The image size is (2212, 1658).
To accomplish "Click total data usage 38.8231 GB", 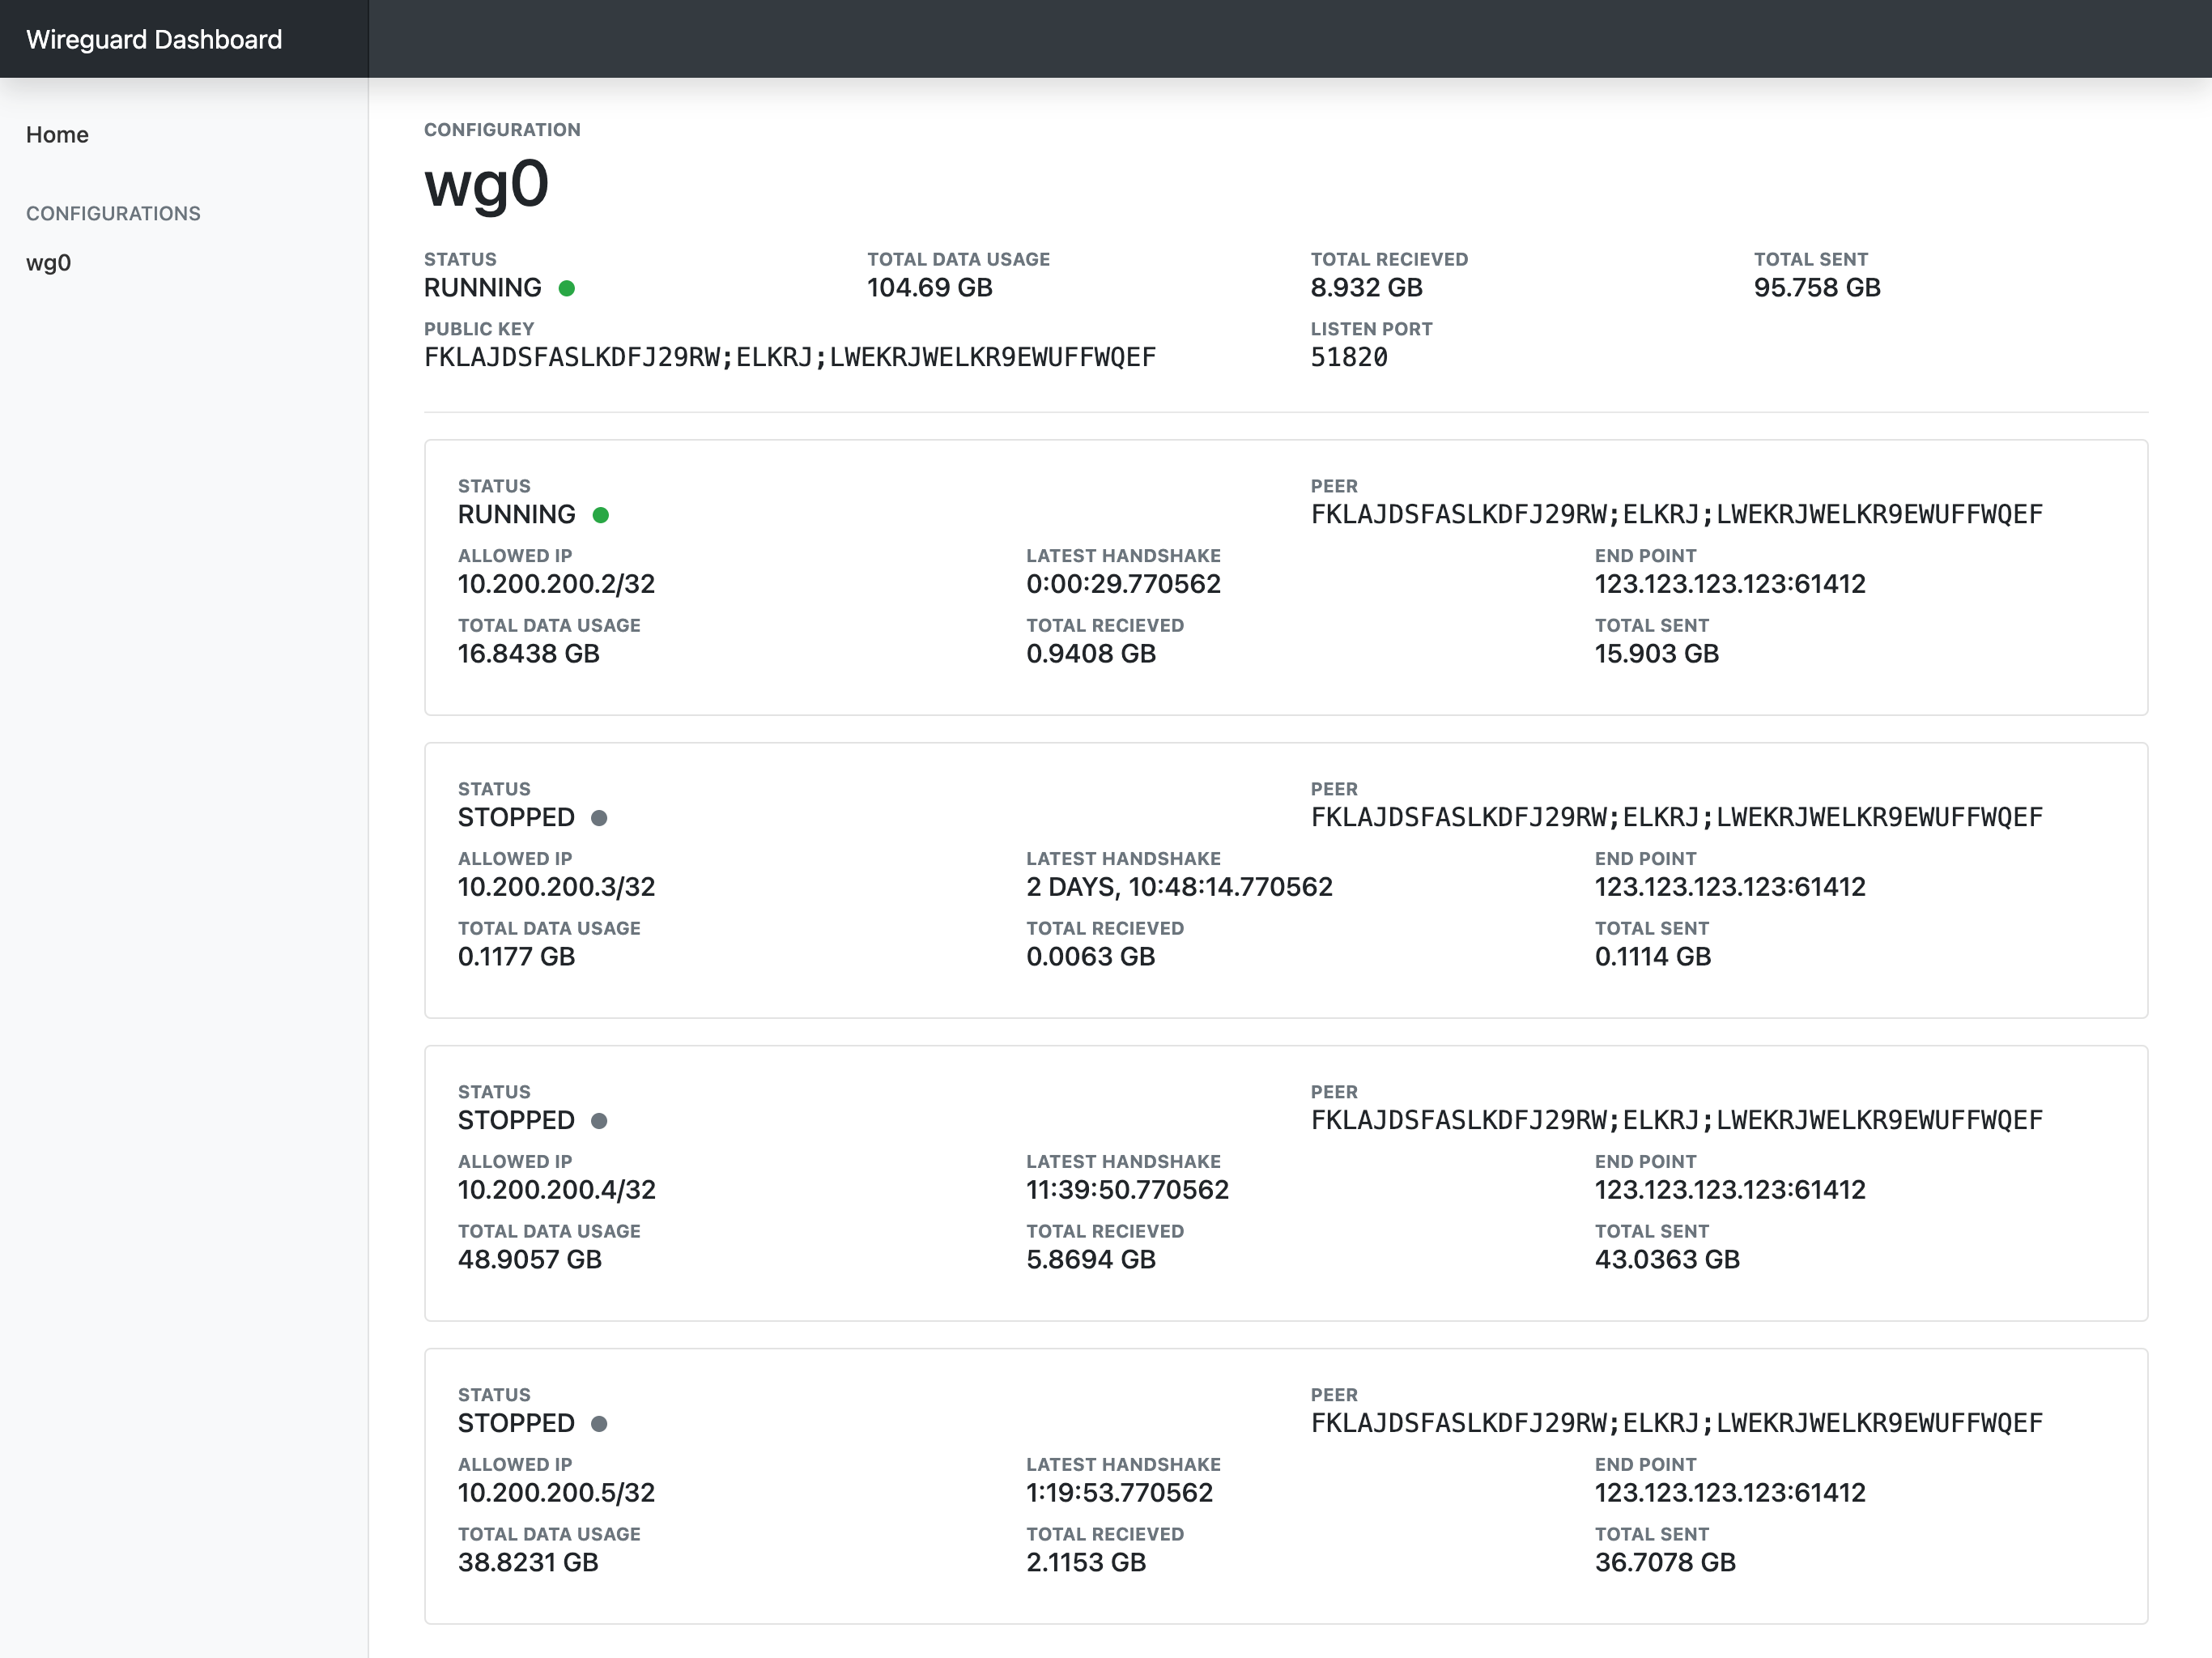I will [528, 1563].
